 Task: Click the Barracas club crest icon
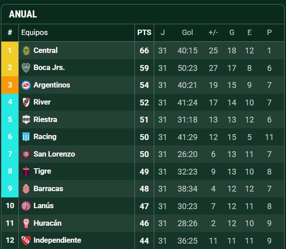tap(26, 189)
